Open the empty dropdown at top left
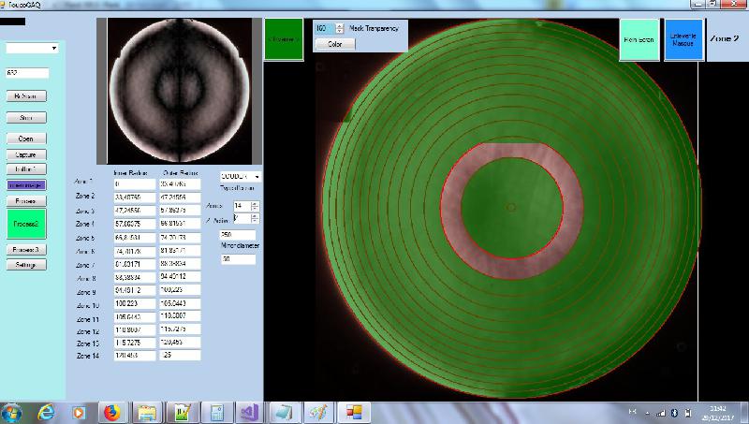The image size is (749, 424). (32, 49)
